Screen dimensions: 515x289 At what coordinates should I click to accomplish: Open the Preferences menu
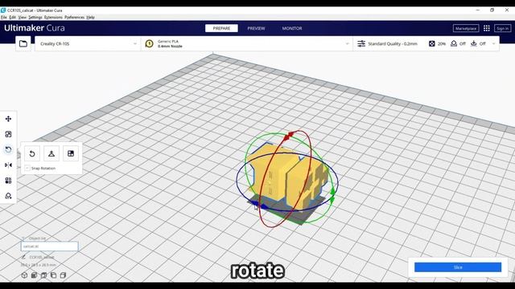click(75, 18)
